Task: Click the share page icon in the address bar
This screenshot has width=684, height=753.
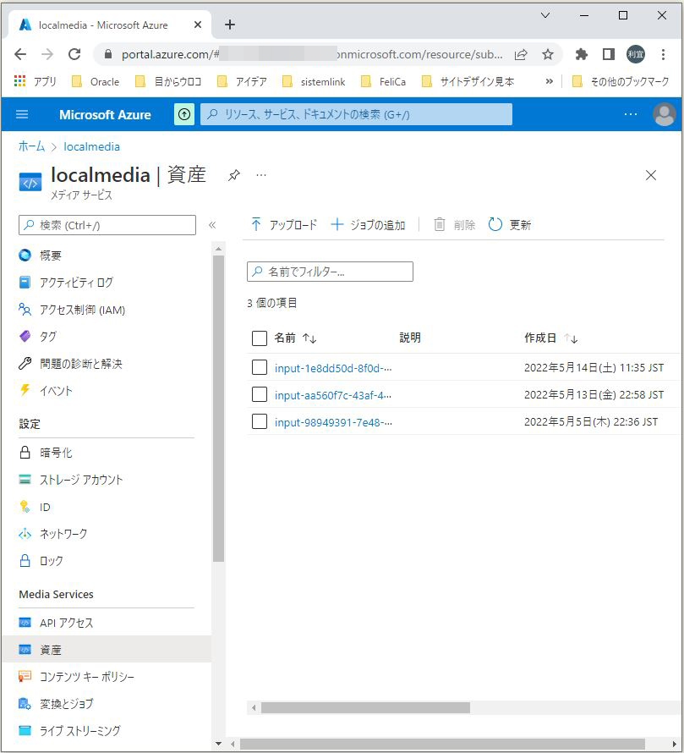Action: [521, 54]
